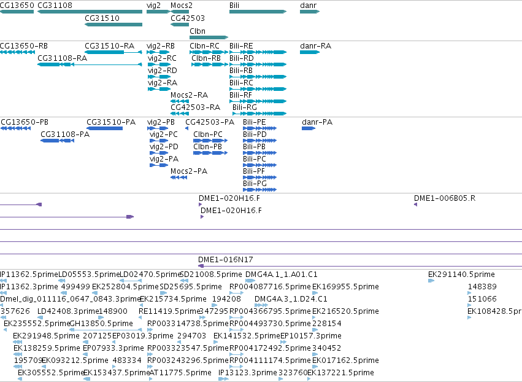Click the CG31510-PA coding sequence bar

point(104,128)
